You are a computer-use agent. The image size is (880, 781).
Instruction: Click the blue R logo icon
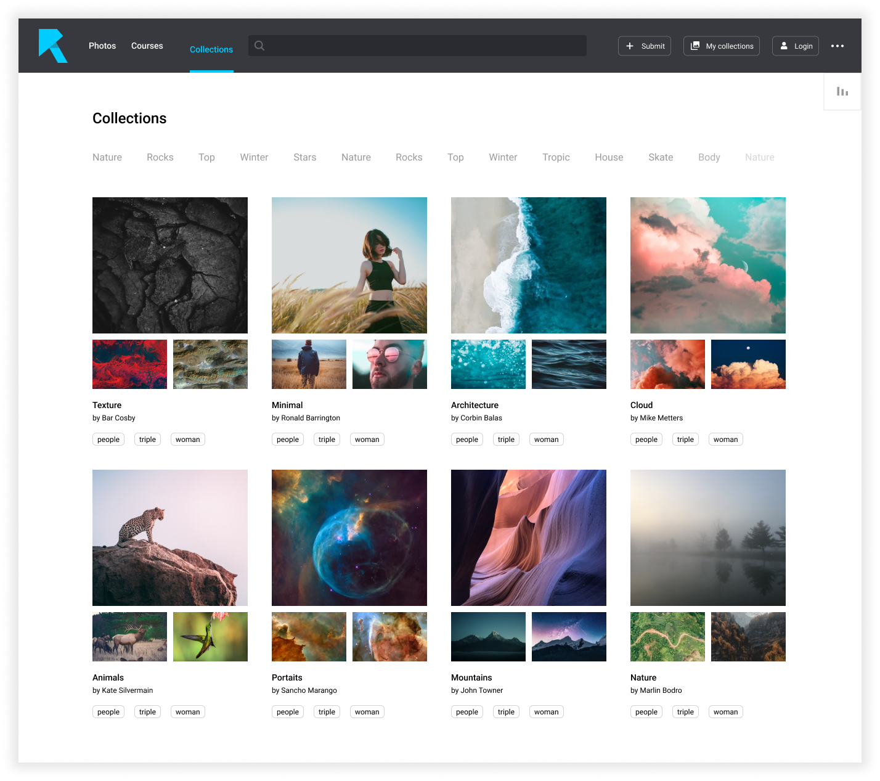pos(52,46)
